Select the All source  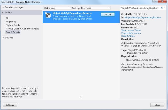click(x=7, y=18)
